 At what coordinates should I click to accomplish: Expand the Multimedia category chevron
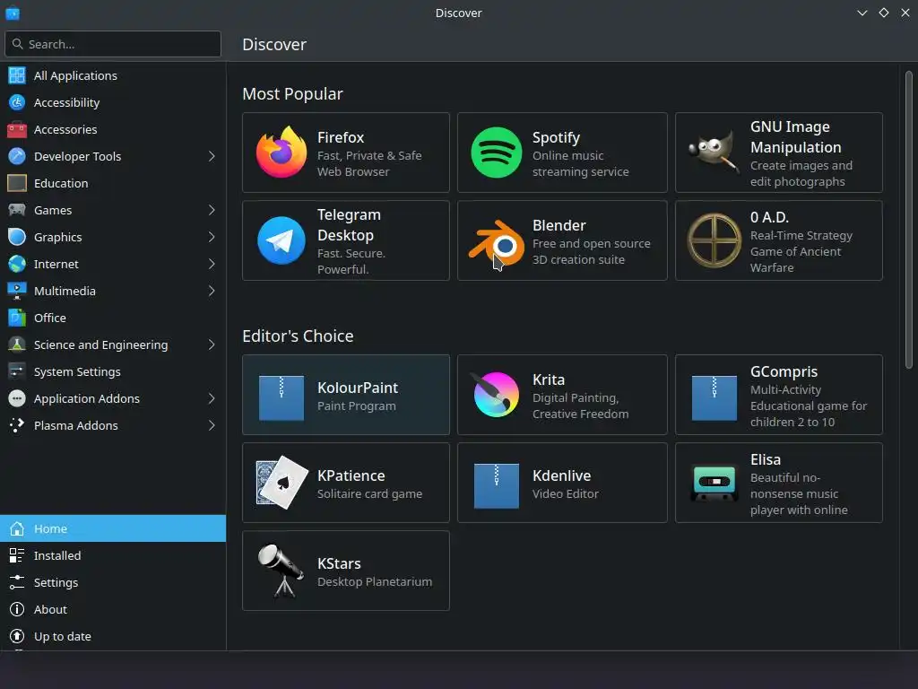212,292
